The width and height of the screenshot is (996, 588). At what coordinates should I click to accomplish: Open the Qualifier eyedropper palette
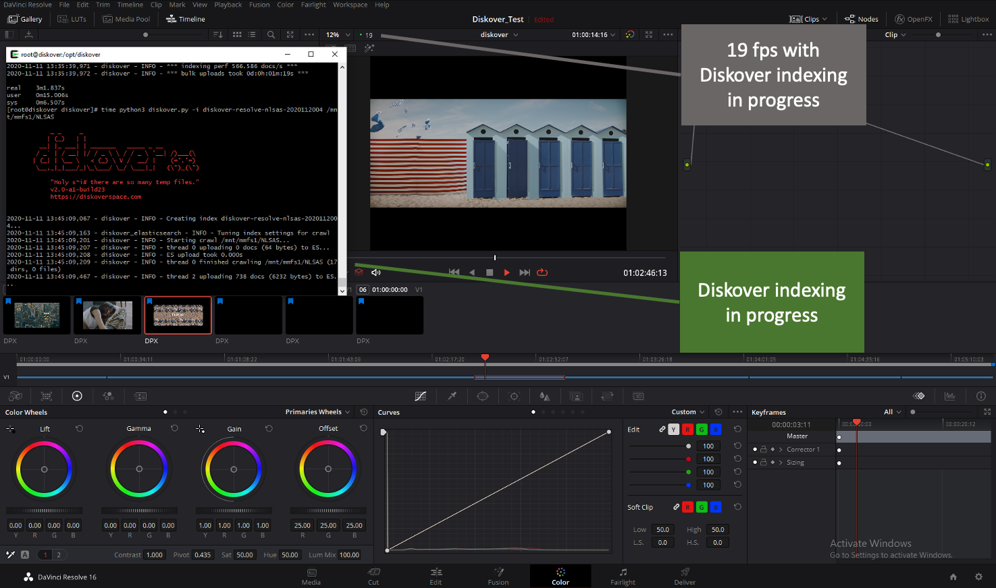click(x=452, y=396)
